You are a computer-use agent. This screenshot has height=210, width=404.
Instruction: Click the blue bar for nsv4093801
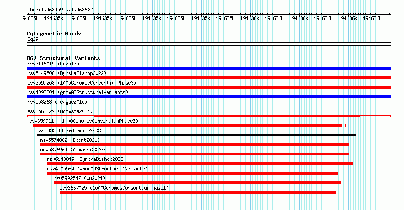(x=209, y=97)
